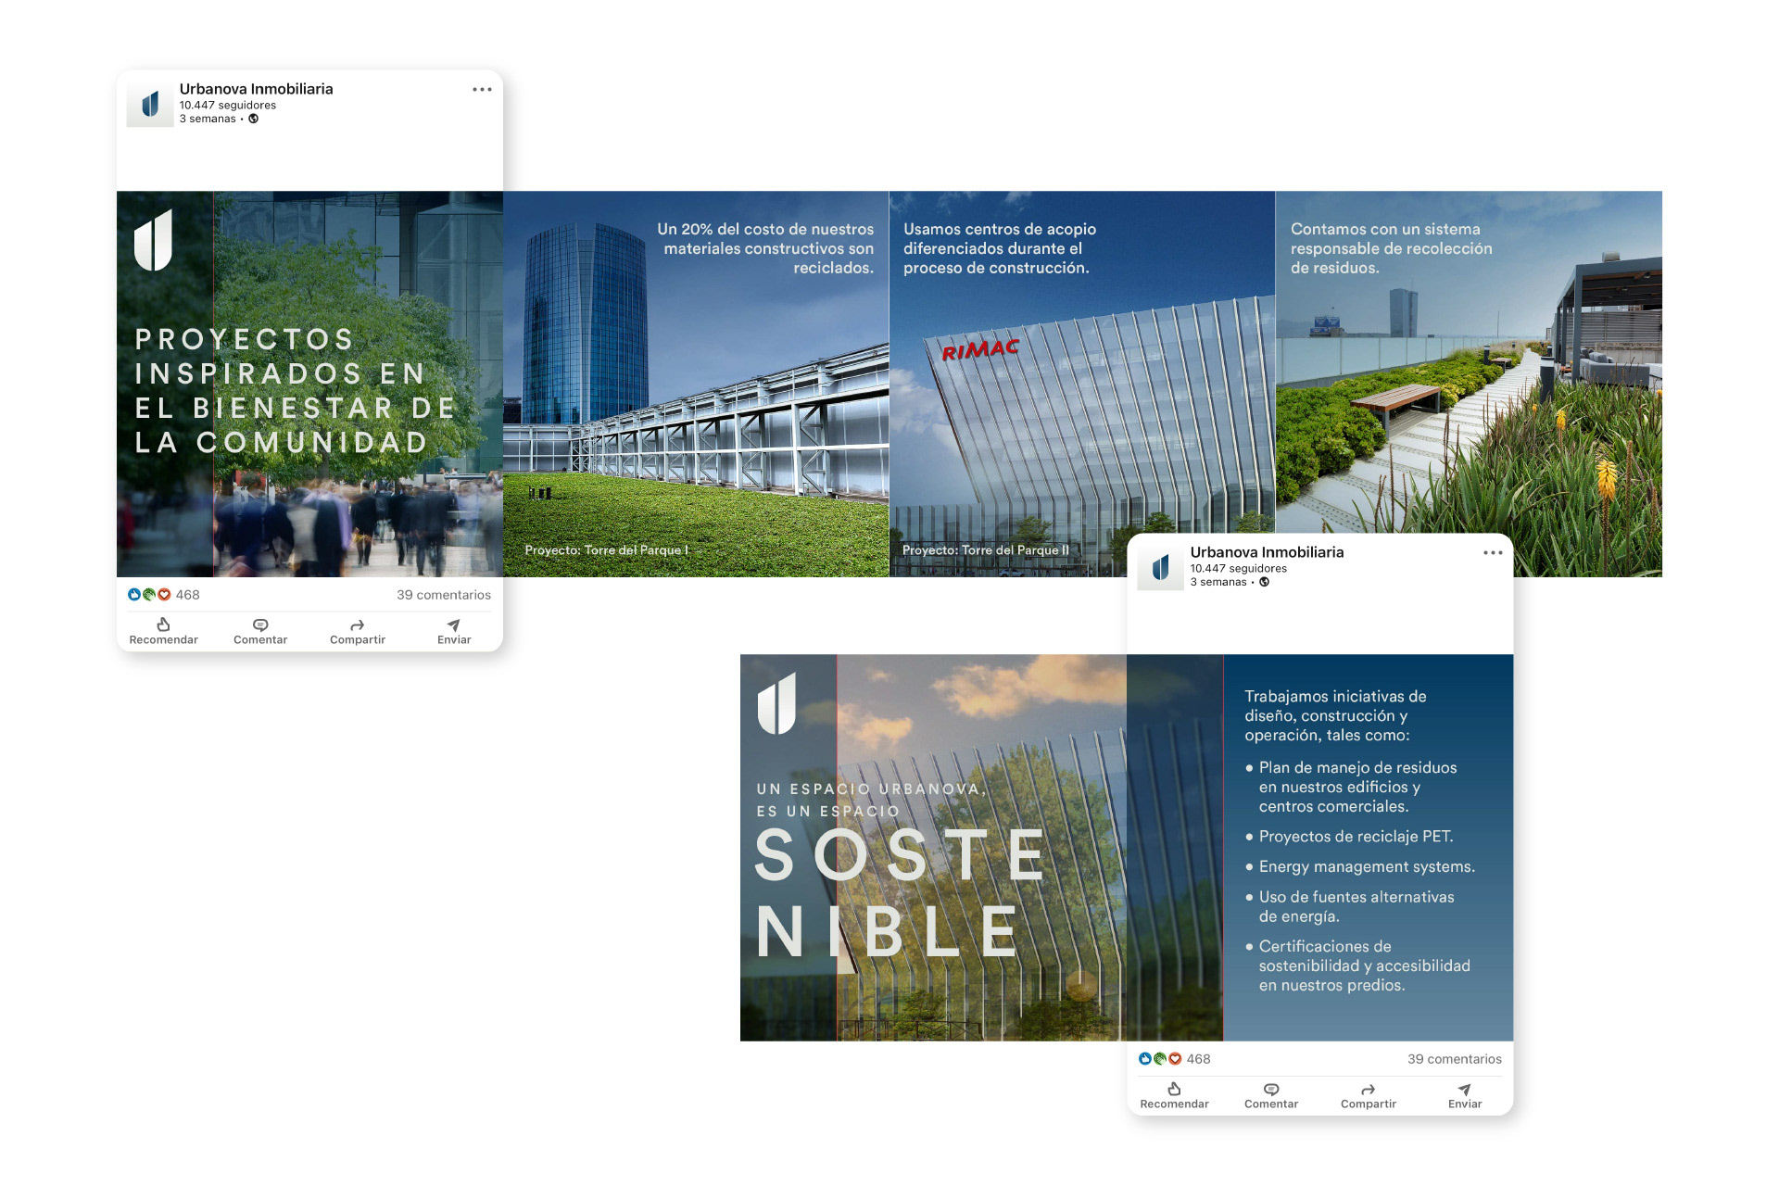Click Compartir icon on second post
The height and width of the screenshot is (1186, 1779).
1368,1090
